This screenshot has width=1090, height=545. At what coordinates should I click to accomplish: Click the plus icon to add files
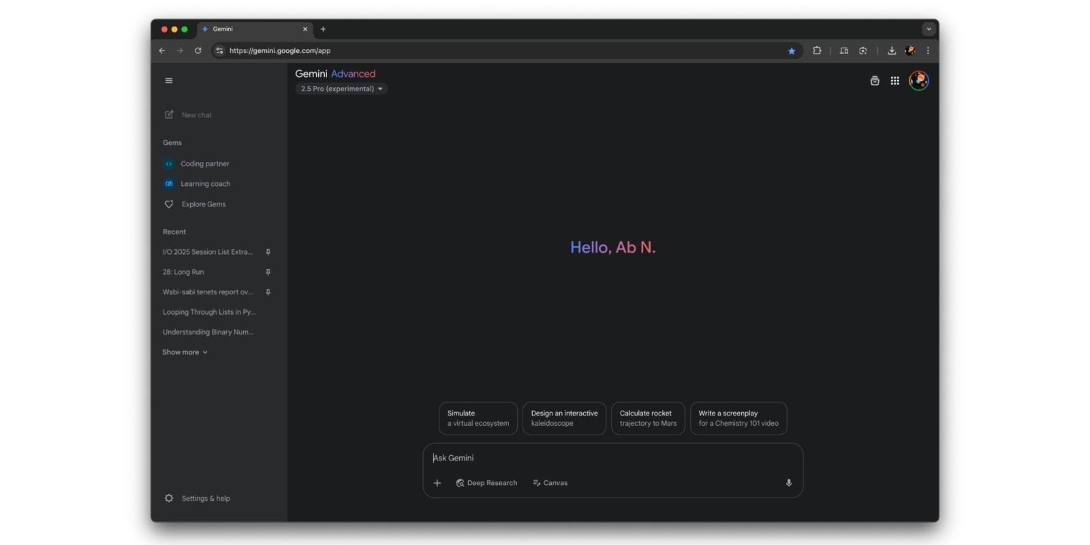(x=437, y=483)
